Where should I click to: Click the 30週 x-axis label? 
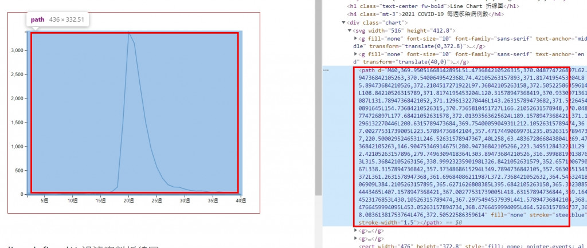pyautogui.click(x=185, y=201)
